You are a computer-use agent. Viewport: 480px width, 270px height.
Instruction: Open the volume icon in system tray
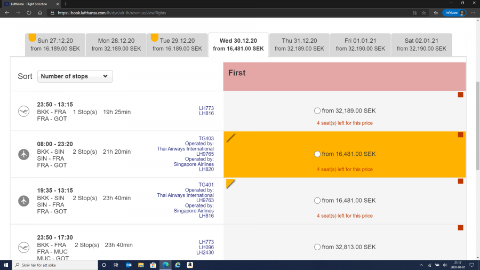click(x=445, y=265)
